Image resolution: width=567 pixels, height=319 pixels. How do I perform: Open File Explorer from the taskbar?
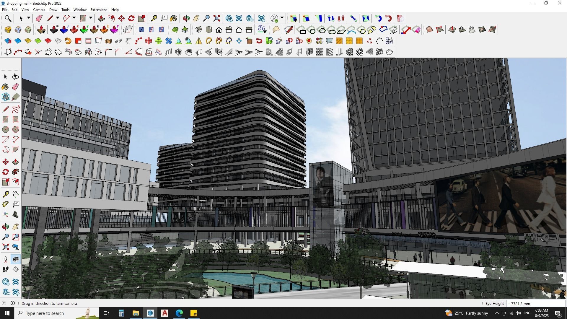(136, 313)
